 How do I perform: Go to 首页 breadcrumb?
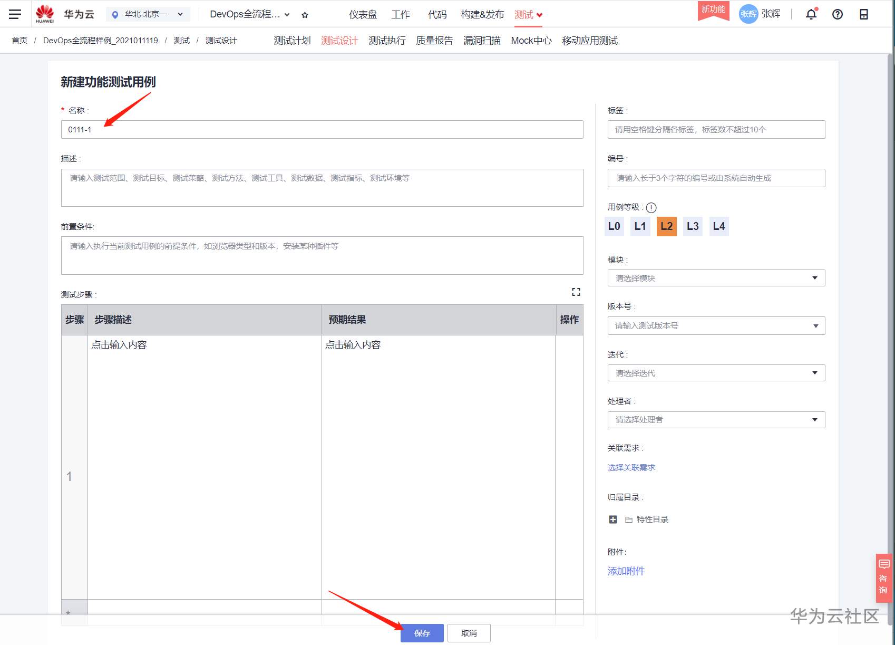point(20,41)
